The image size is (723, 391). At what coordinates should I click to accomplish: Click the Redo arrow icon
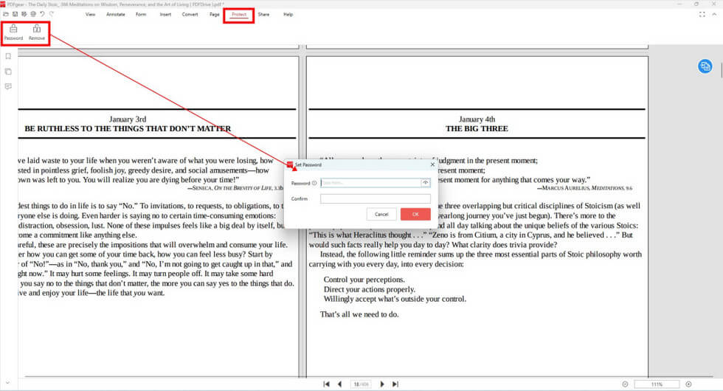coord(51,14)
